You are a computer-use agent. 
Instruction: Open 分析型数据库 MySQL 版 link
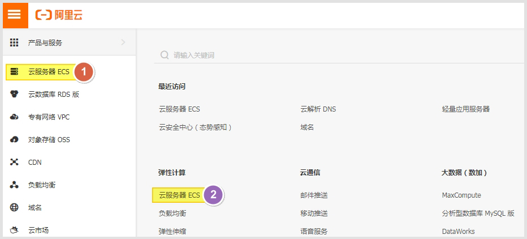[478, 214]
